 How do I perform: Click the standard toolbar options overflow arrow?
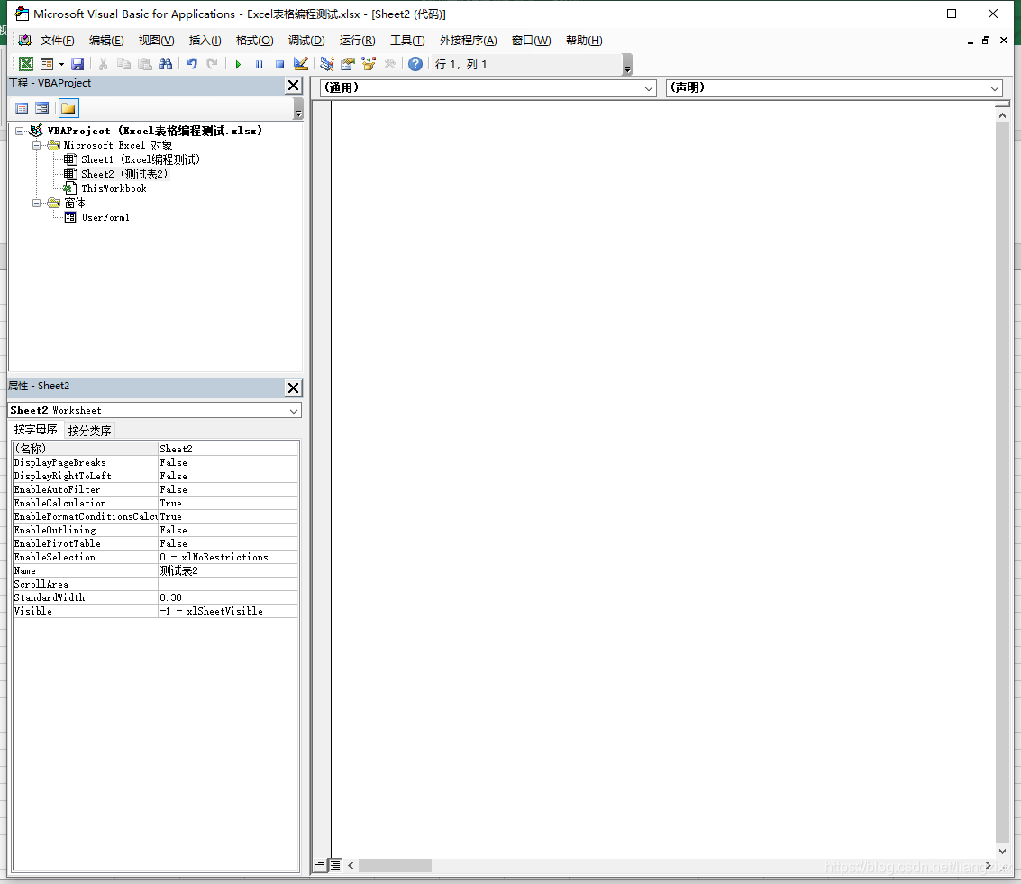(x=627, y=65)
